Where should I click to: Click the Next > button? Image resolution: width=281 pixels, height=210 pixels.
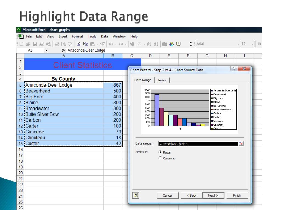coord(213,195)
